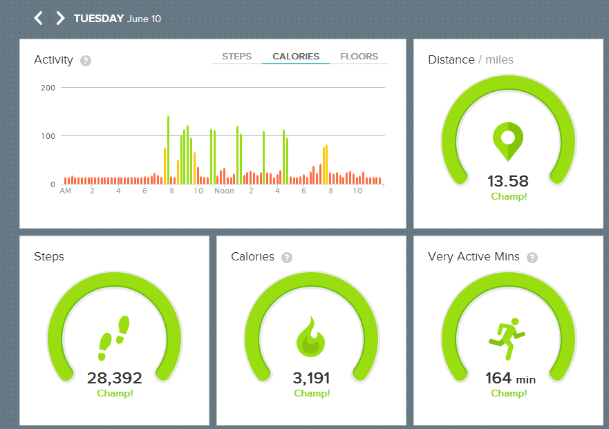Click the Noon label on chart axis

(225, 191)
